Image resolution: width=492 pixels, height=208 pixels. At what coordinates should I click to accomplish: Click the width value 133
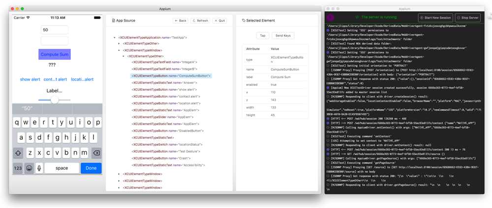273,107
